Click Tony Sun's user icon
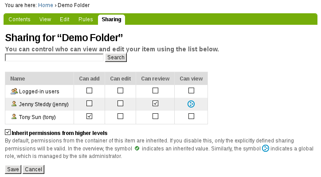This screenshot has width=321, height=177. click(x=14, y=117)
